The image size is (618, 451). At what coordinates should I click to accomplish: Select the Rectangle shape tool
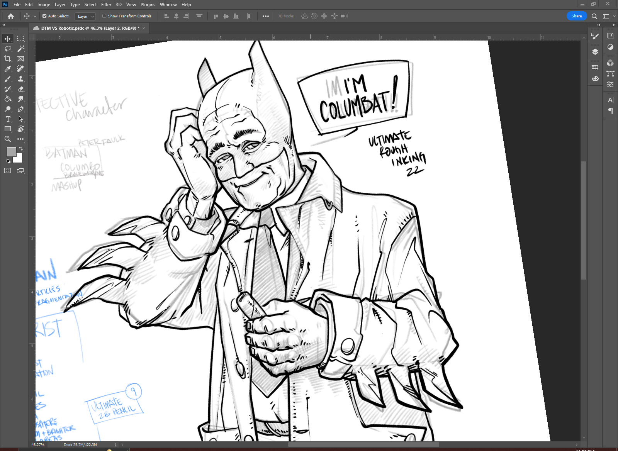pyautogui.click(x=8, y=129)
